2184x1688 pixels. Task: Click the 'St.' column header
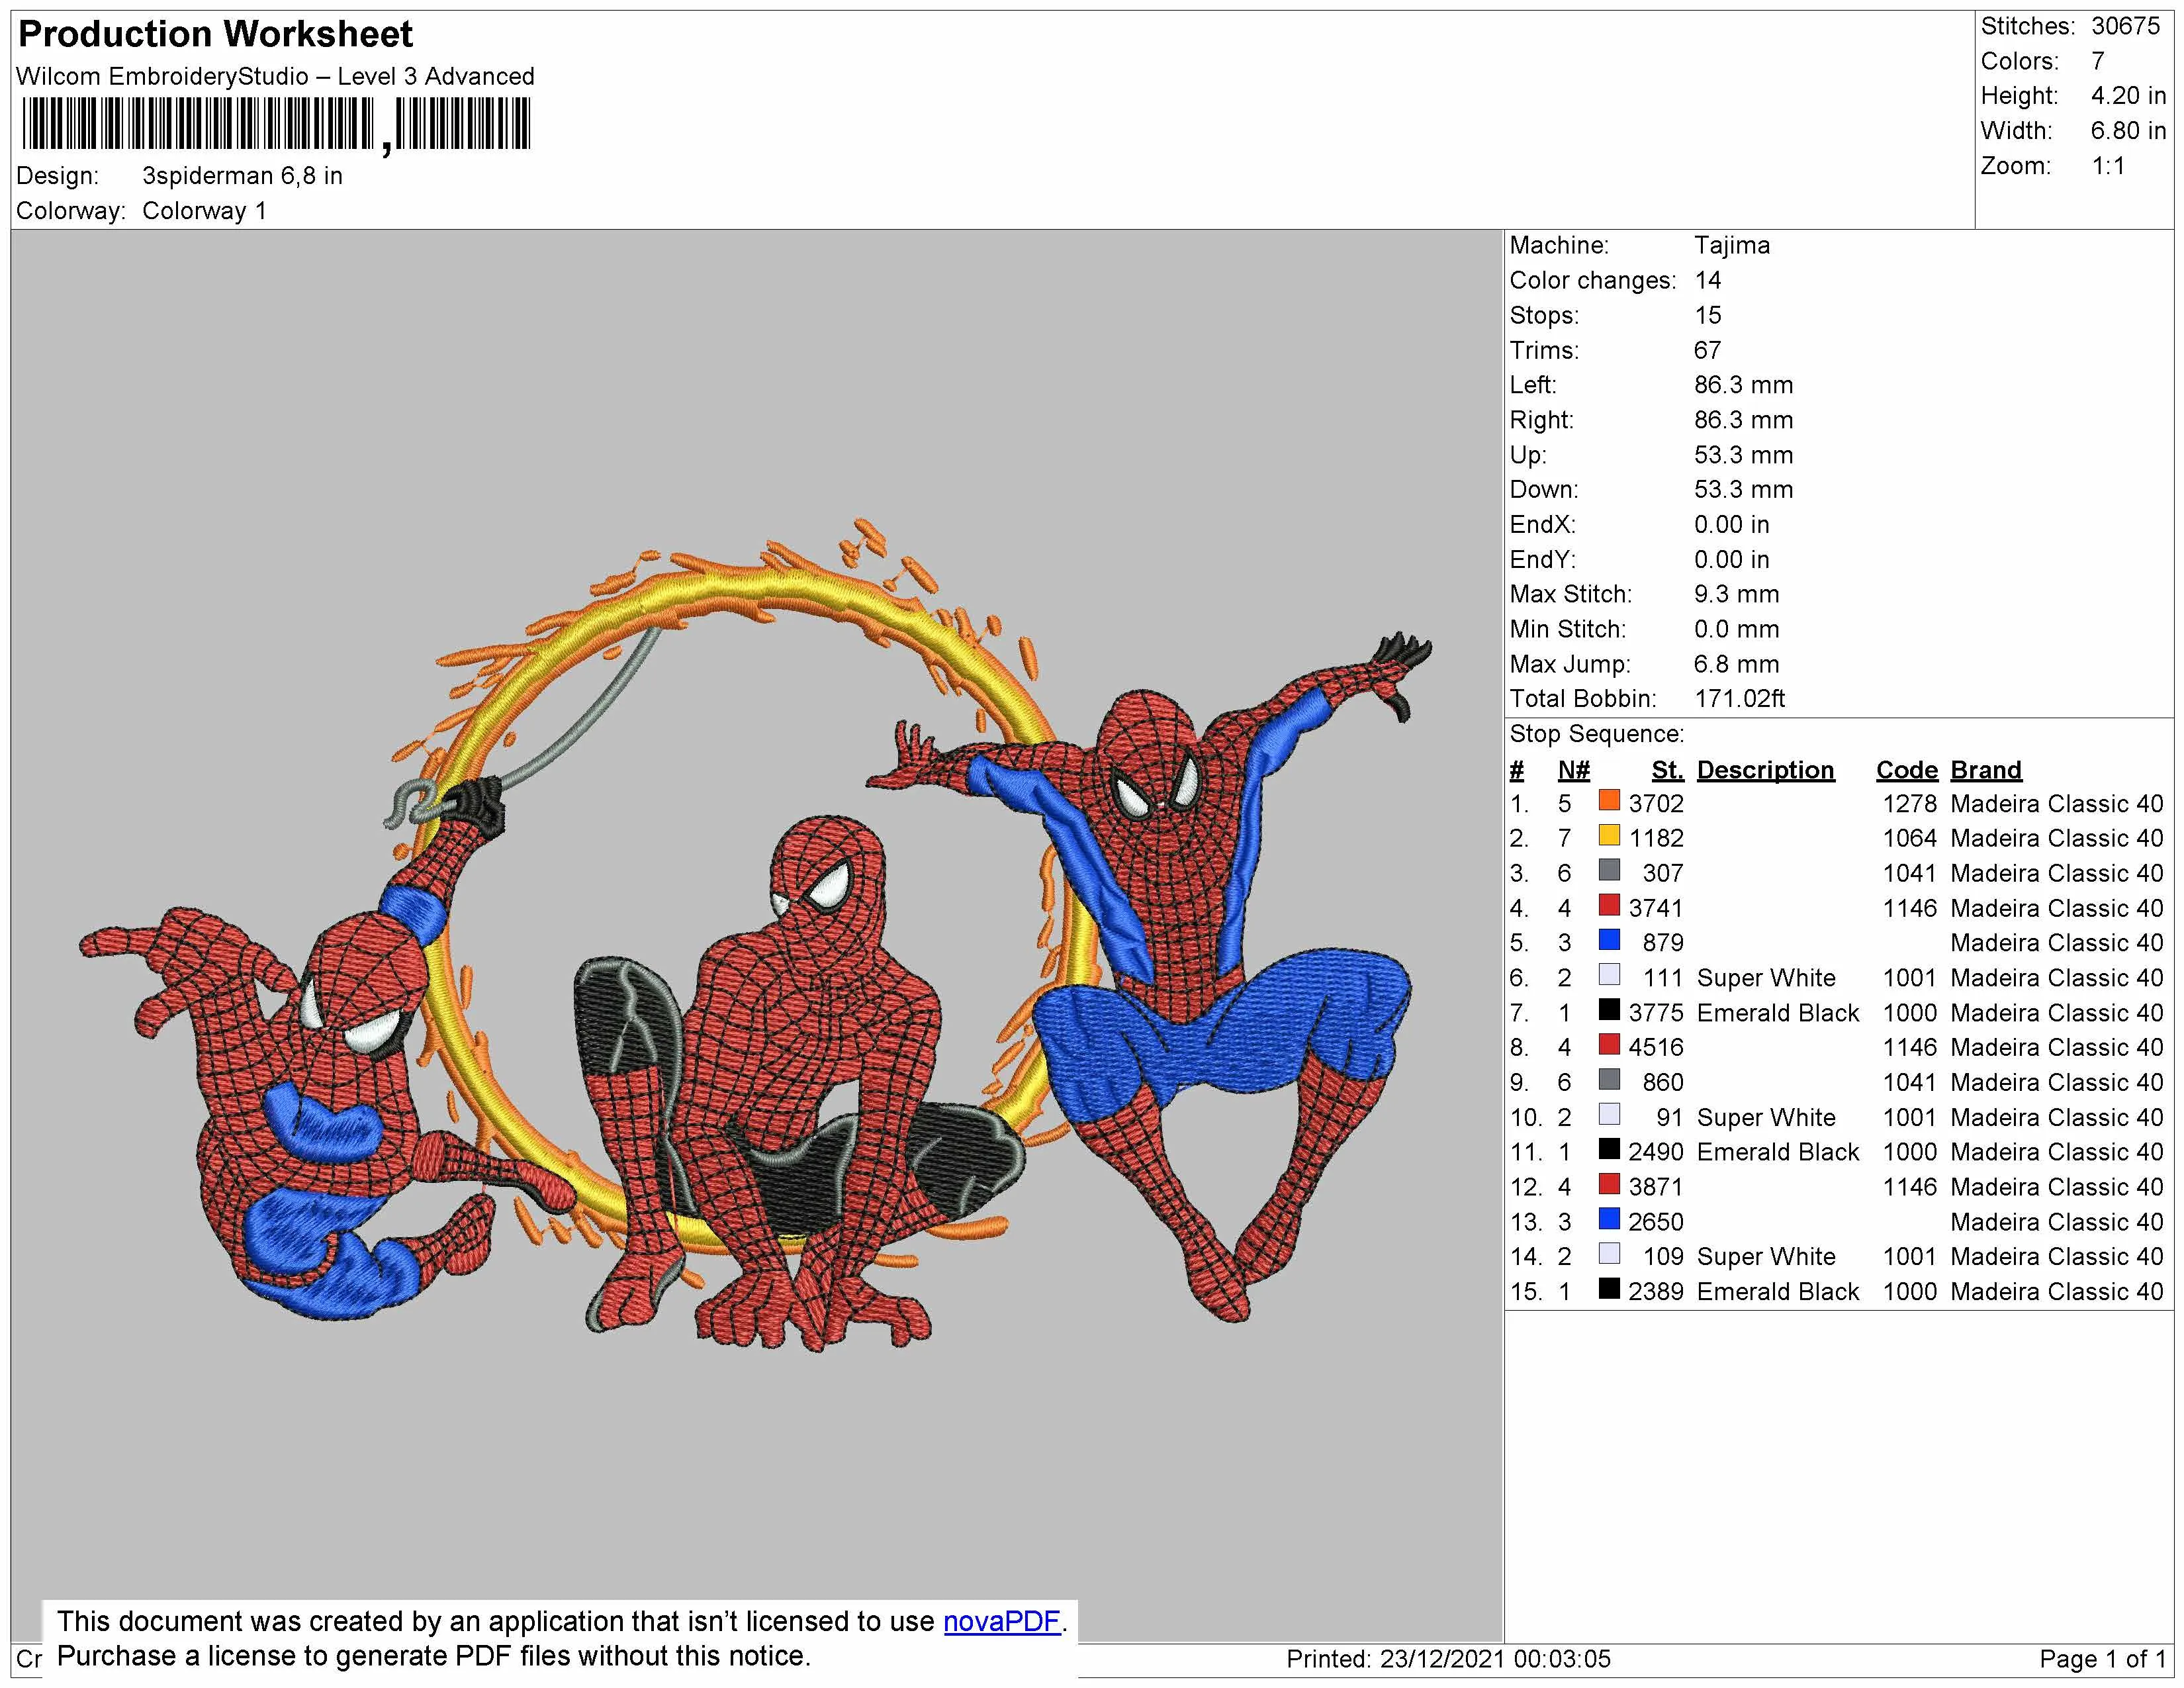click(1667, 770)
